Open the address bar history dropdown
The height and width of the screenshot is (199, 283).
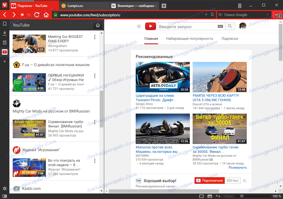pos(206,15)
